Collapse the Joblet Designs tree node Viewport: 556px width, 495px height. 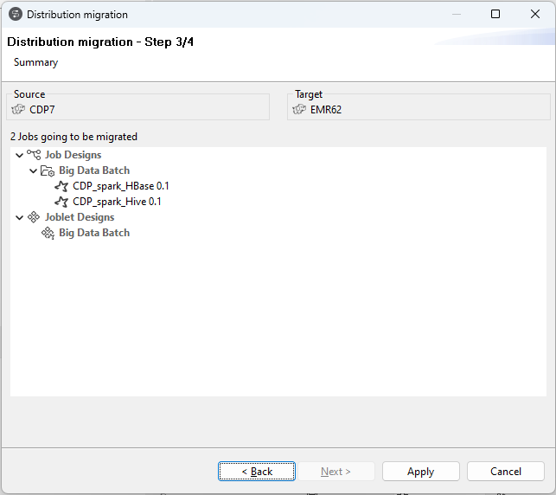[19, 217]
